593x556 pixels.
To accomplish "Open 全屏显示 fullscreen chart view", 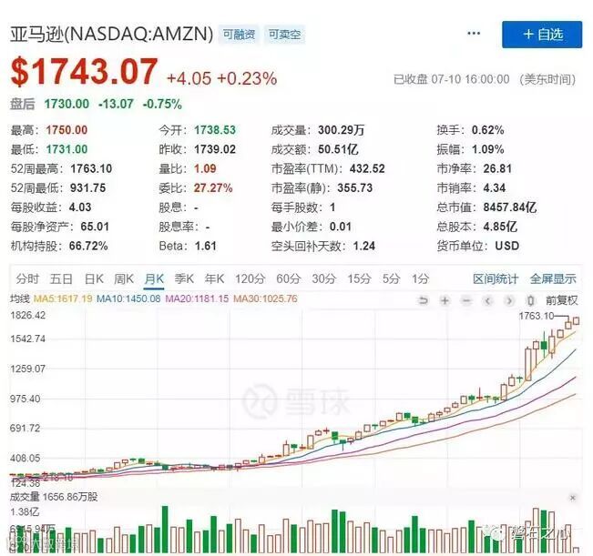I will 553,279.
